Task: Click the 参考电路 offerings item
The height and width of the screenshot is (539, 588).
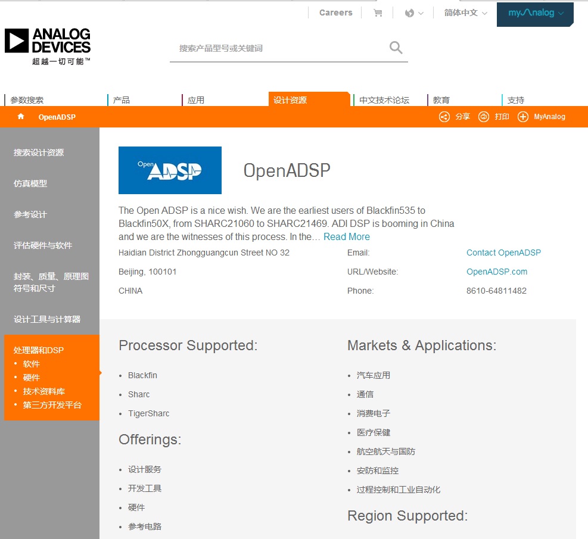Action: tap(145, 526)
